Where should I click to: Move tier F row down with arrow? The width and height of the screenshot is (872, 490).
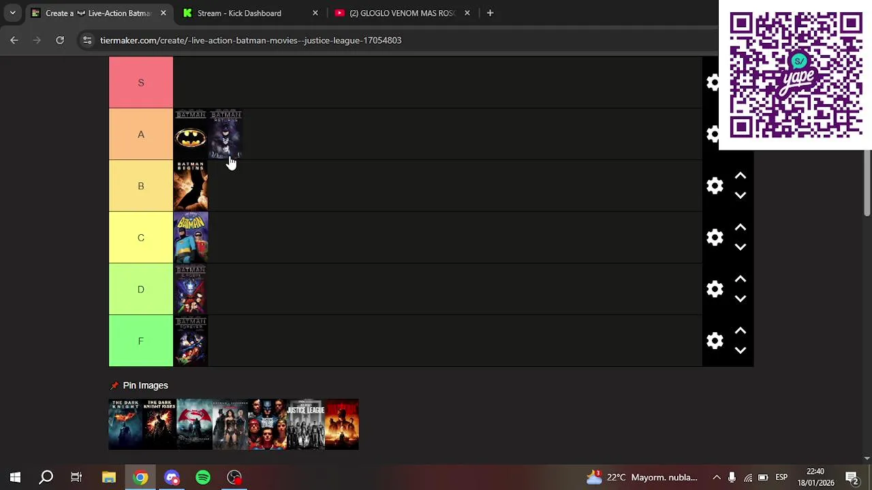tap(741, 350)
